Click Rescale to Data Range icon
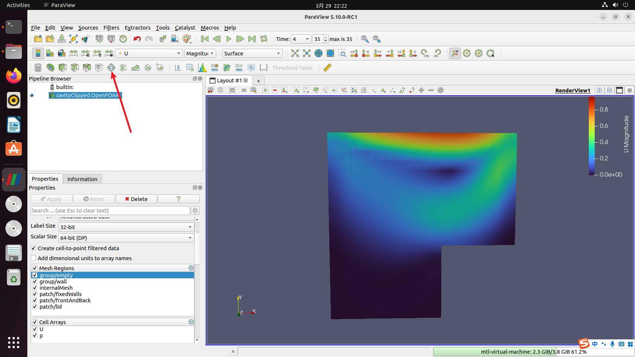This screenshot has width=635, height=357. (x=74, y=53)
